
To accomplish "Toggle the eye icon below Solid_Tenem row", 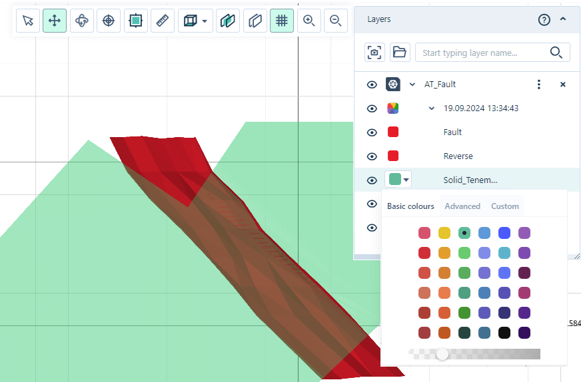I will pos(372,204).
